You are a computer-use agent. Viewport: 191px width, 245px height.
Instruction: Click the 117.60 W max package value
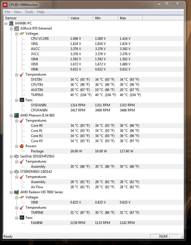[126, 151]
